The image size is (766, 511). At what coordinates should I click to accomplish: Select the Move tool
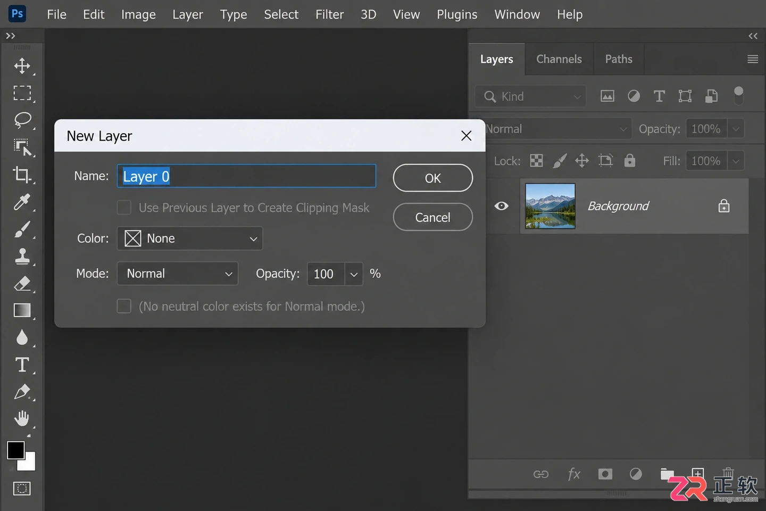[22, 66]
